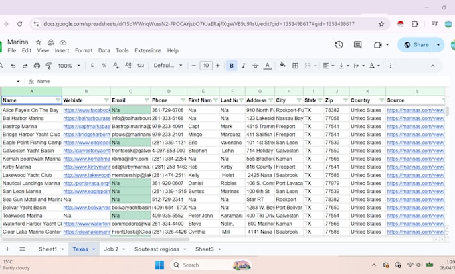
Task: Select the Paint format roller tool
Action: point(49,66)
